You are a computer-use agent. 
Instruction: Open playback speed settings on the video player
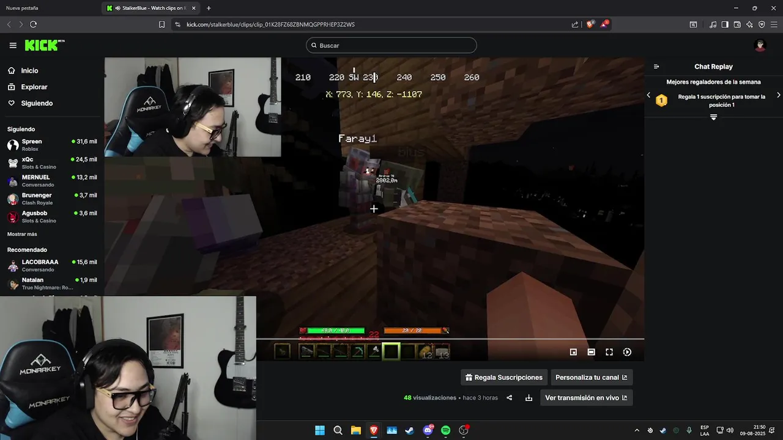pos(627,352)
